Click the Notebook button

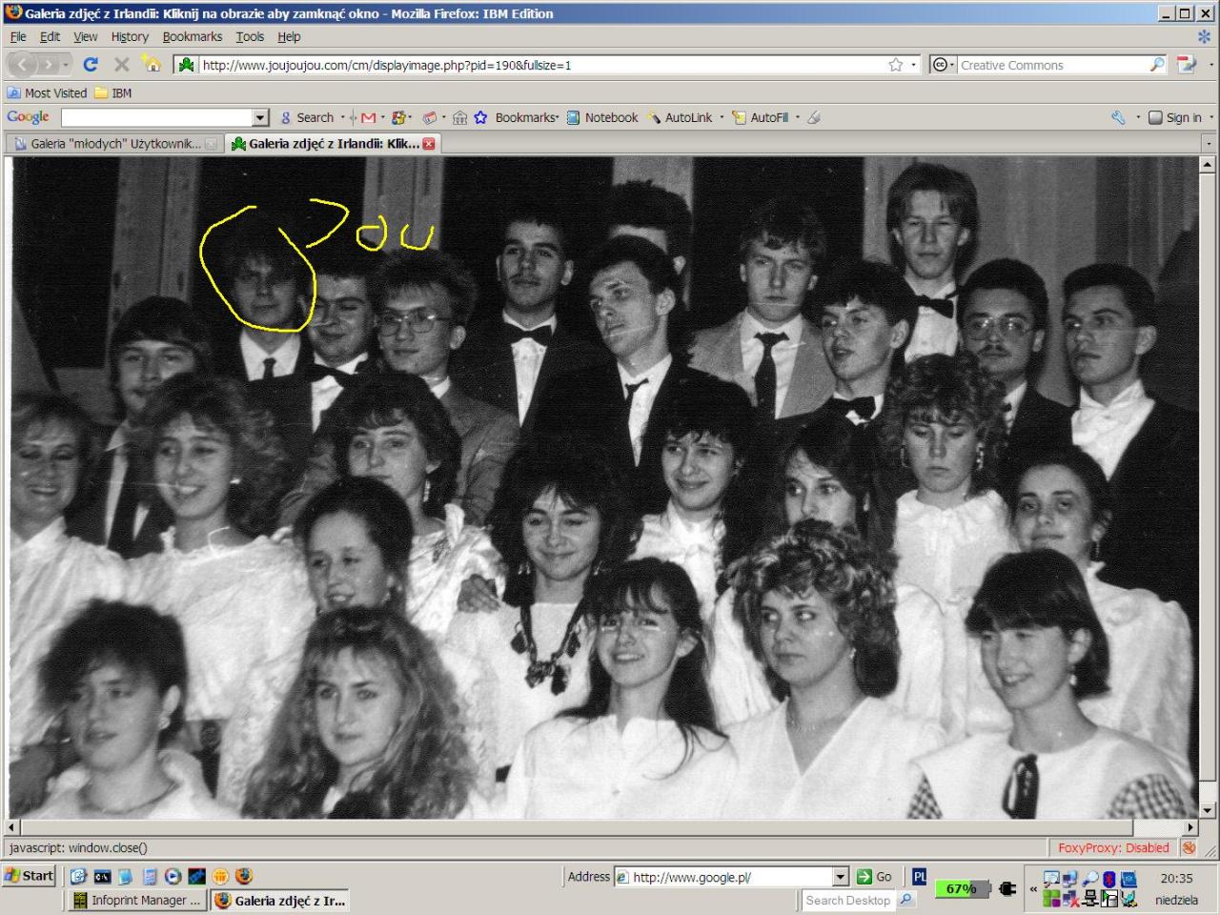pyautogui.click(x=602, y=117)
